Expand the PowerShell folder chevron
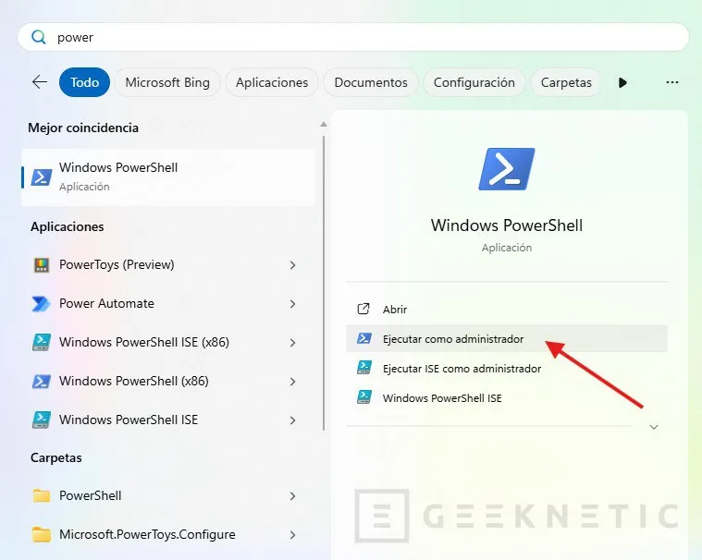Viewport: 702px width, 560px height. 292,496
